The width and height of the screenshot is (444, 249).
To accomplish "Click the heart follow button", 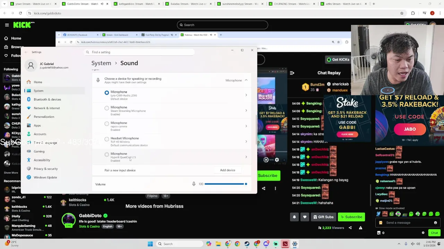I will [305, 217].
